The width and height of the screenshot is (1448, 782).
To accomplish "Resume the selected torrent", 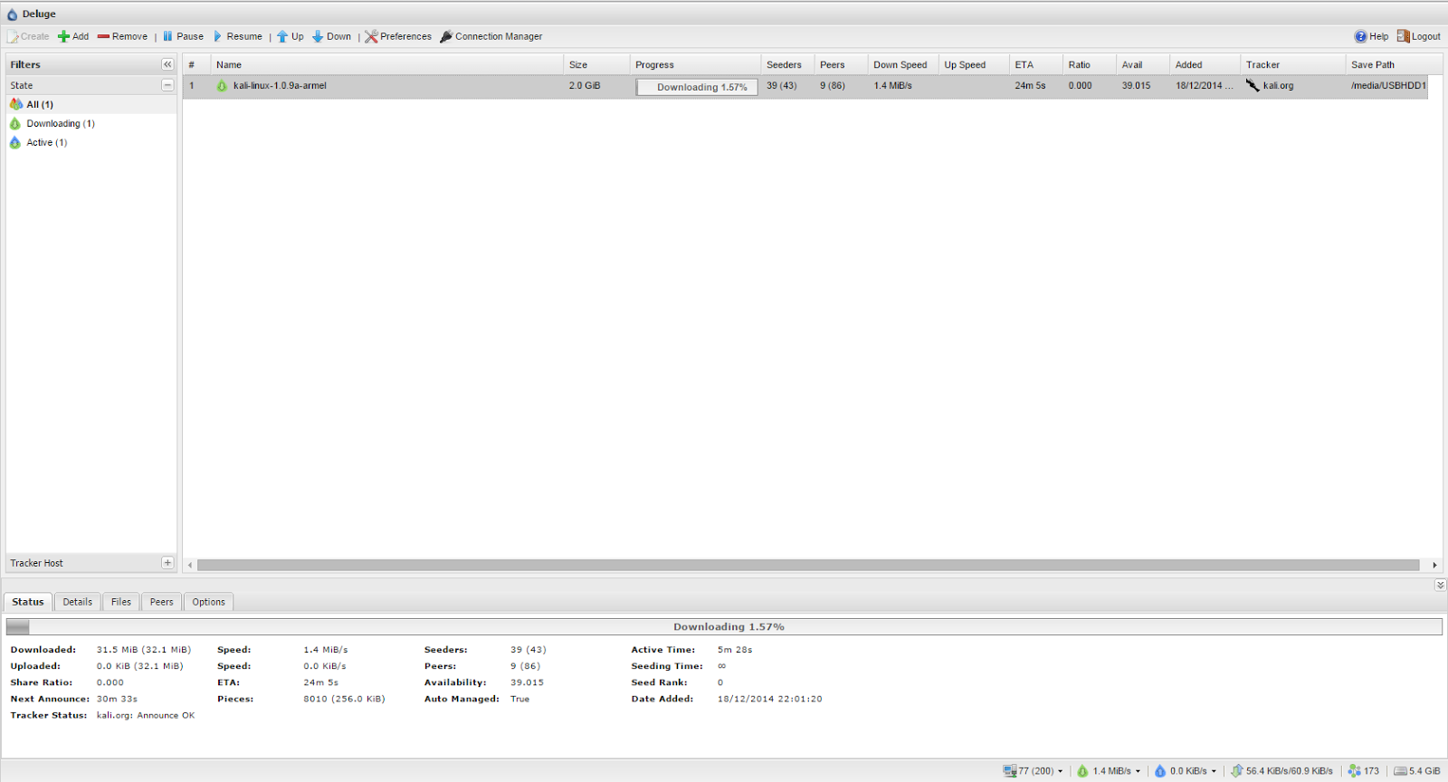I will click(x=237, y=36).
